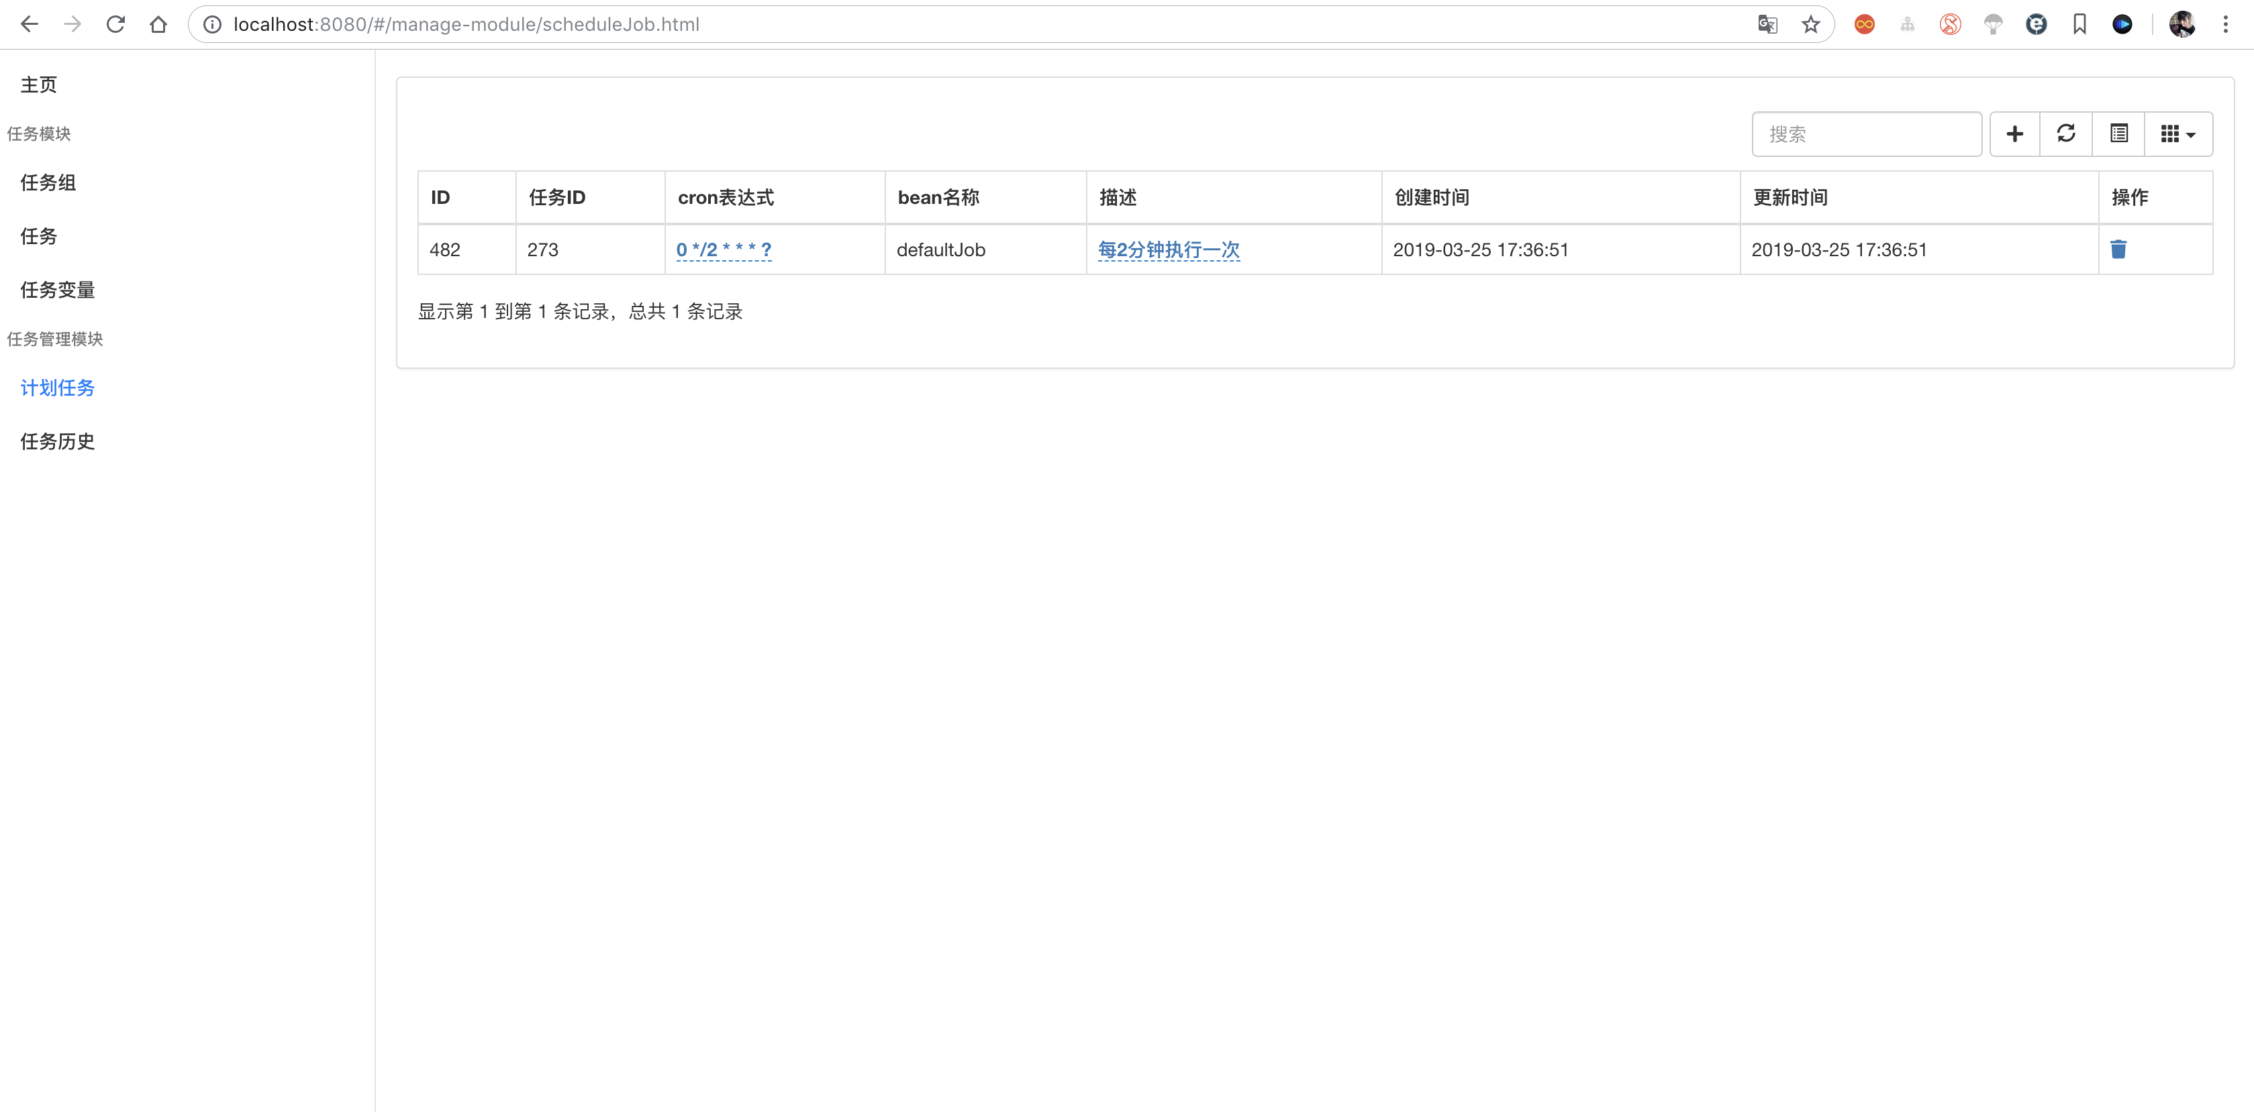
Task: Open 主页 in the sidebar
Action: pyautogui.click(x=40, y=85)
